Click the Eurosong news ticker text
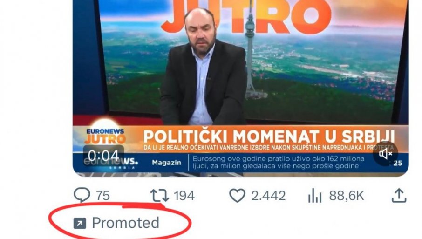The width and height of the screenshot is (422, 239). (279, 162)
